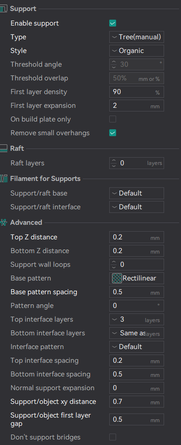Increase Support wall loops with up arrow
The width and height of the screenshot is (181, 445).
point(114,262)
